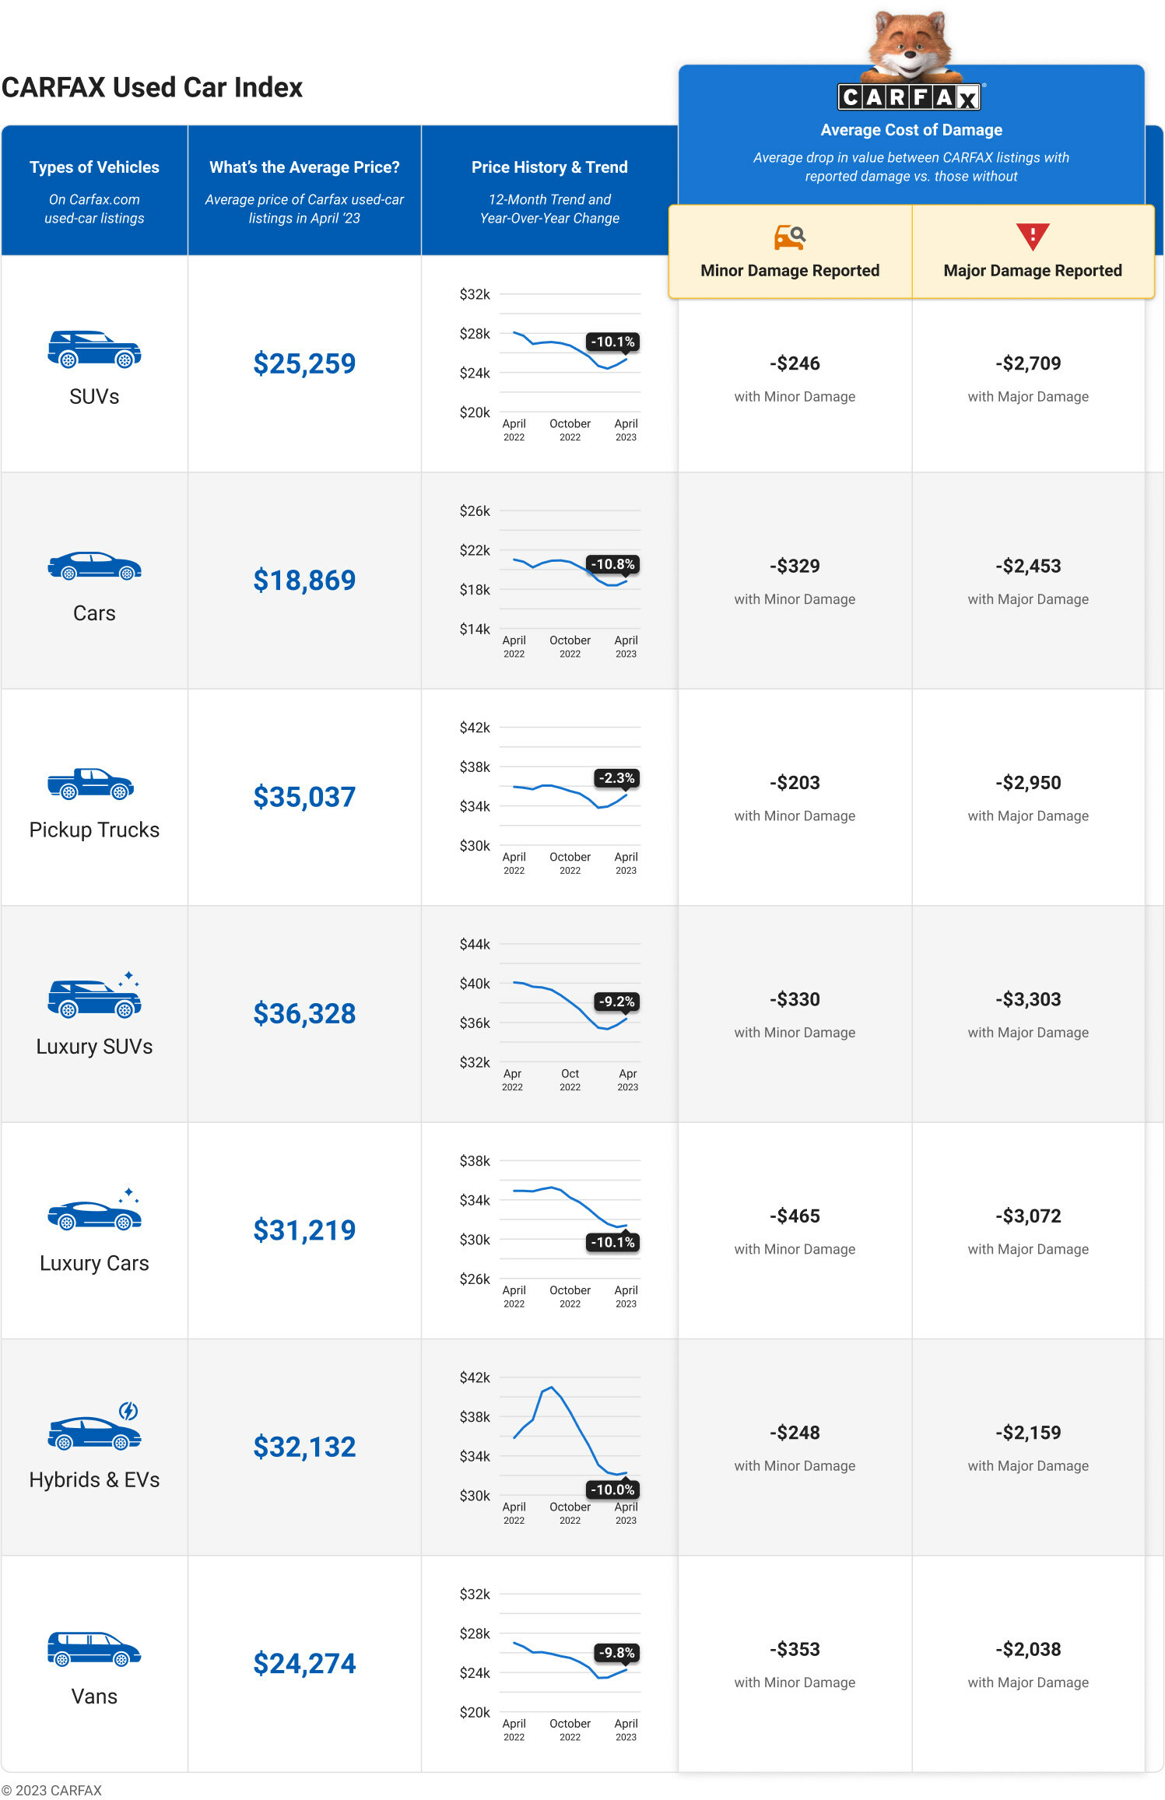Click the -10.8% badge on Cars chart
Screen dimensions: 1165x1800
tap(612, 564)
